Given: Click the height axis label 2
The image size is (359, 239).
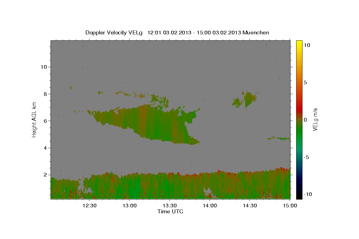Looking at the screenshot, I should point(45,175).
